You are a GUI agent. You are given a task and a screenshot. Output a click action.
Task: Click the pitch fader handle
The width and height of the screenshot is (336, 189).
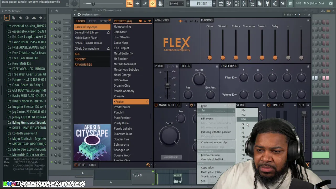coord(167,85)
